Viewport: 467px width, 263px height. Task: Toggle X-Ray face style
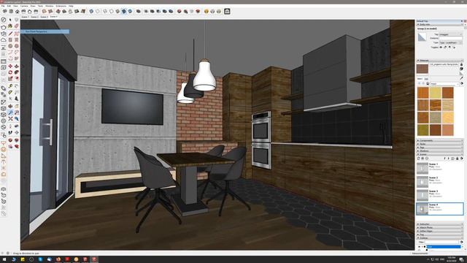coord(91,12)
